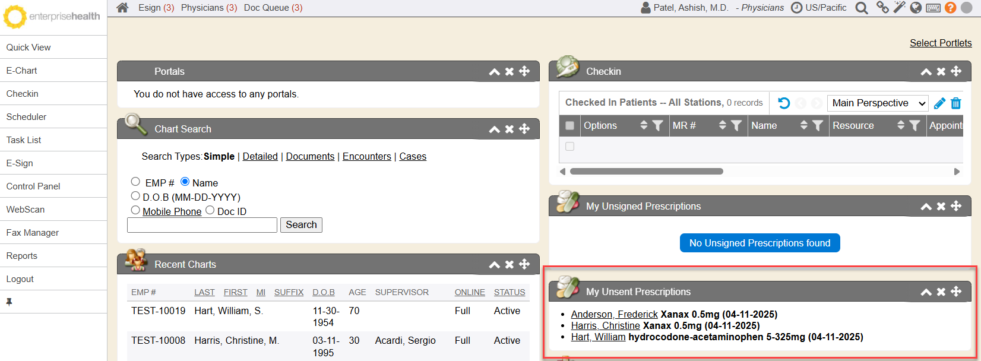Open Scheduler from the left sidebar
This screenshot has height=361, width=981.
(26, 117)
